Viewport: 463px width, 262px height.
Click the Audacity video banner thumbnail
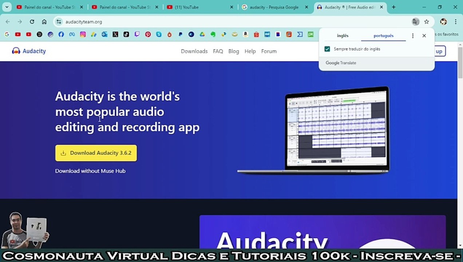[x=322, y=232]
